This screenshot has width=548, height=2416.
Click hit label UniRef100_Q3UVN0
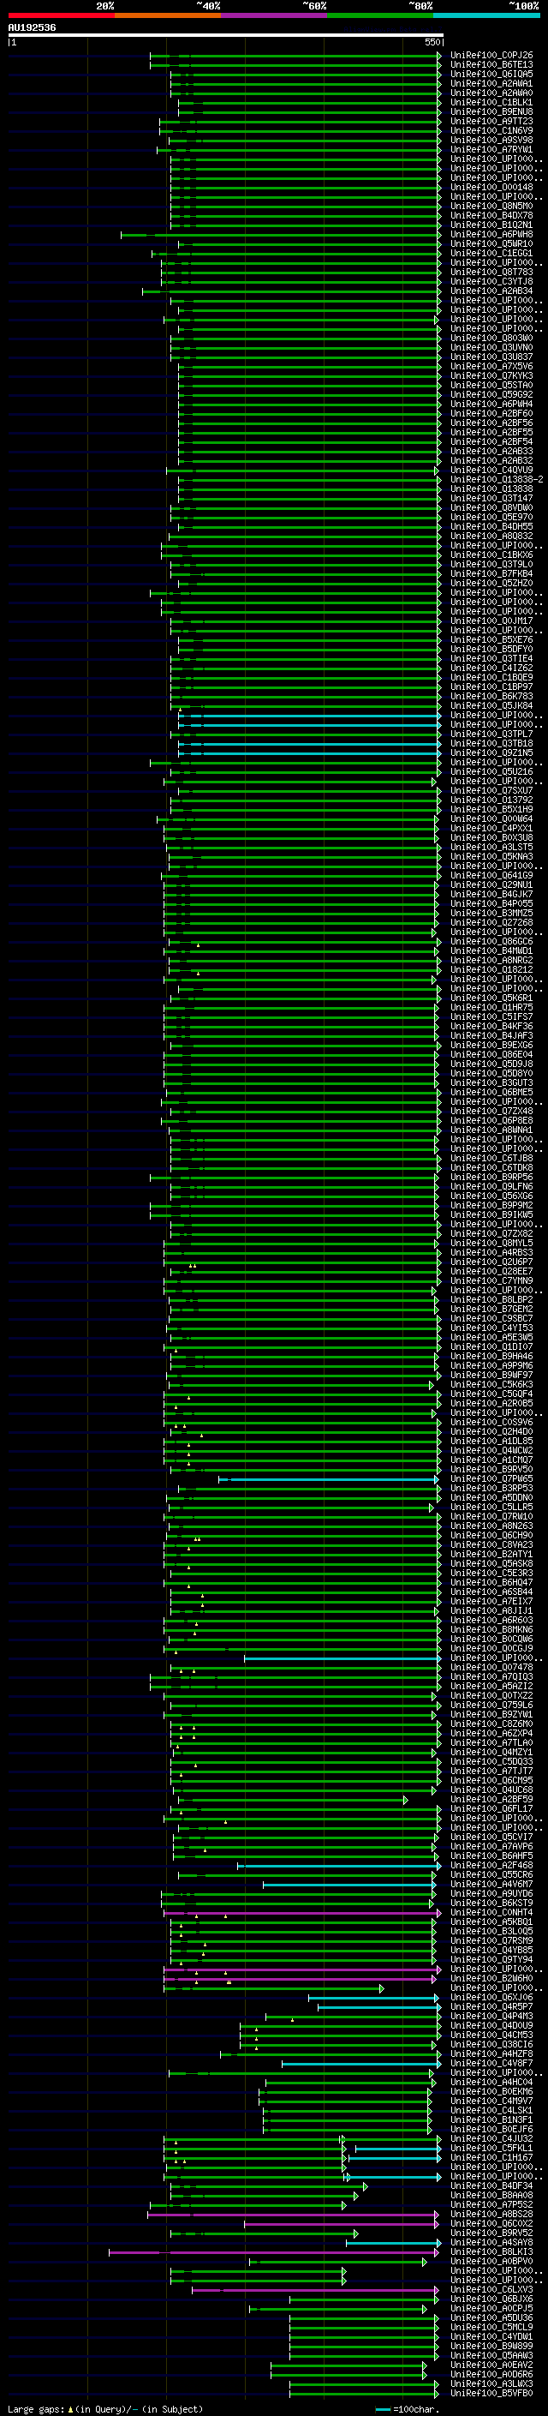click(x=491, y=347)
